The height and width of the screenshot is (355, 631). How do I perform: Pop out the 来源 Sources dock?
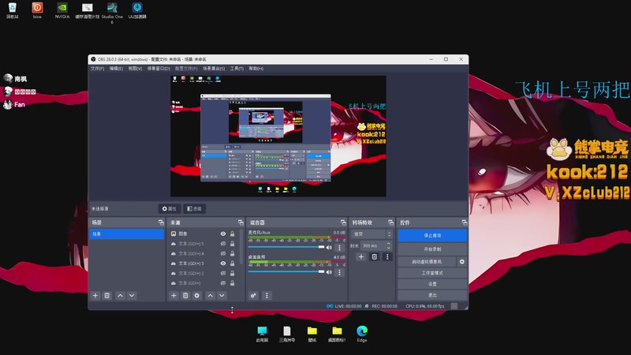coord(241,222)
